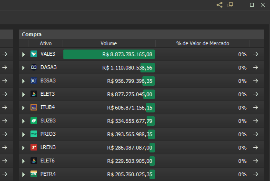This screenshot has width=270, height=181.
Task: Click the ELET3 company logo
Action: [34, 94]
